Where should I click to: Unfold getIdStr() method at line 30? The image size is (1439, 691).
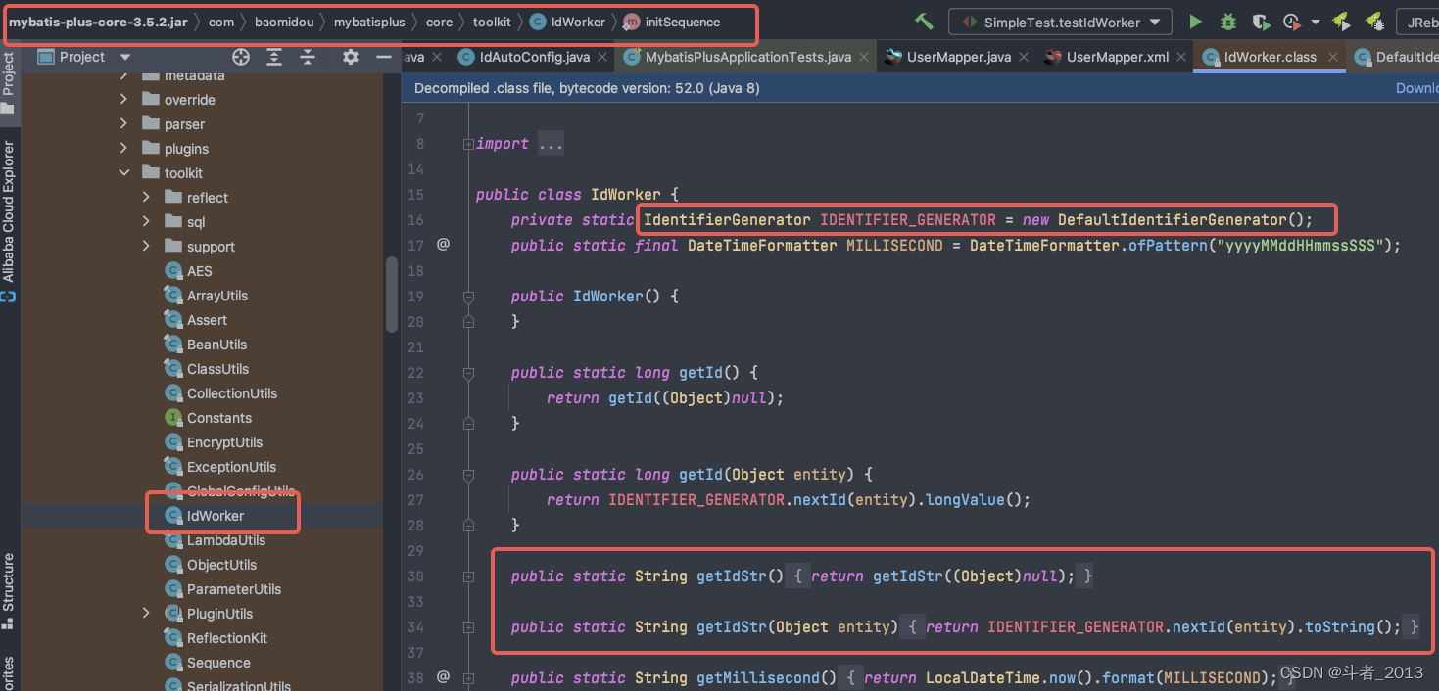468,576
